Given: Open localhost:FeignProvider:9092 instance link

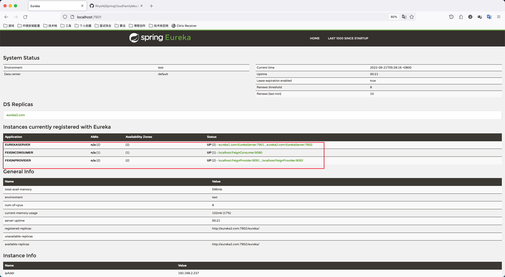Looking at the screenshot, I should (282, 160).
